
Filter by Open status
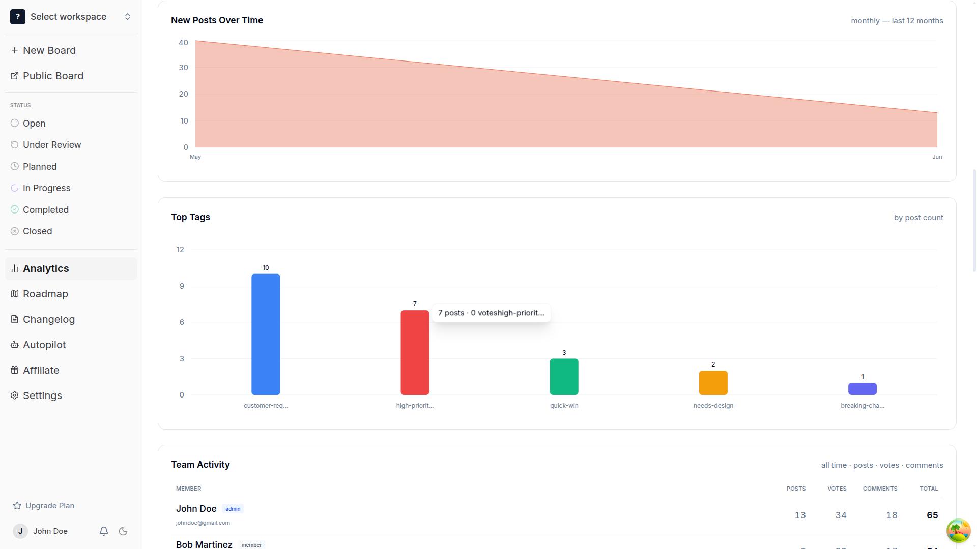coord(71,124)
